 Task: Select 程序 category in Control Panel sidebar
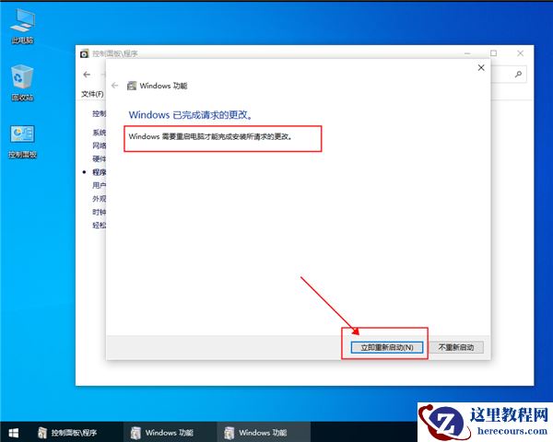click(x=100, y=172)
